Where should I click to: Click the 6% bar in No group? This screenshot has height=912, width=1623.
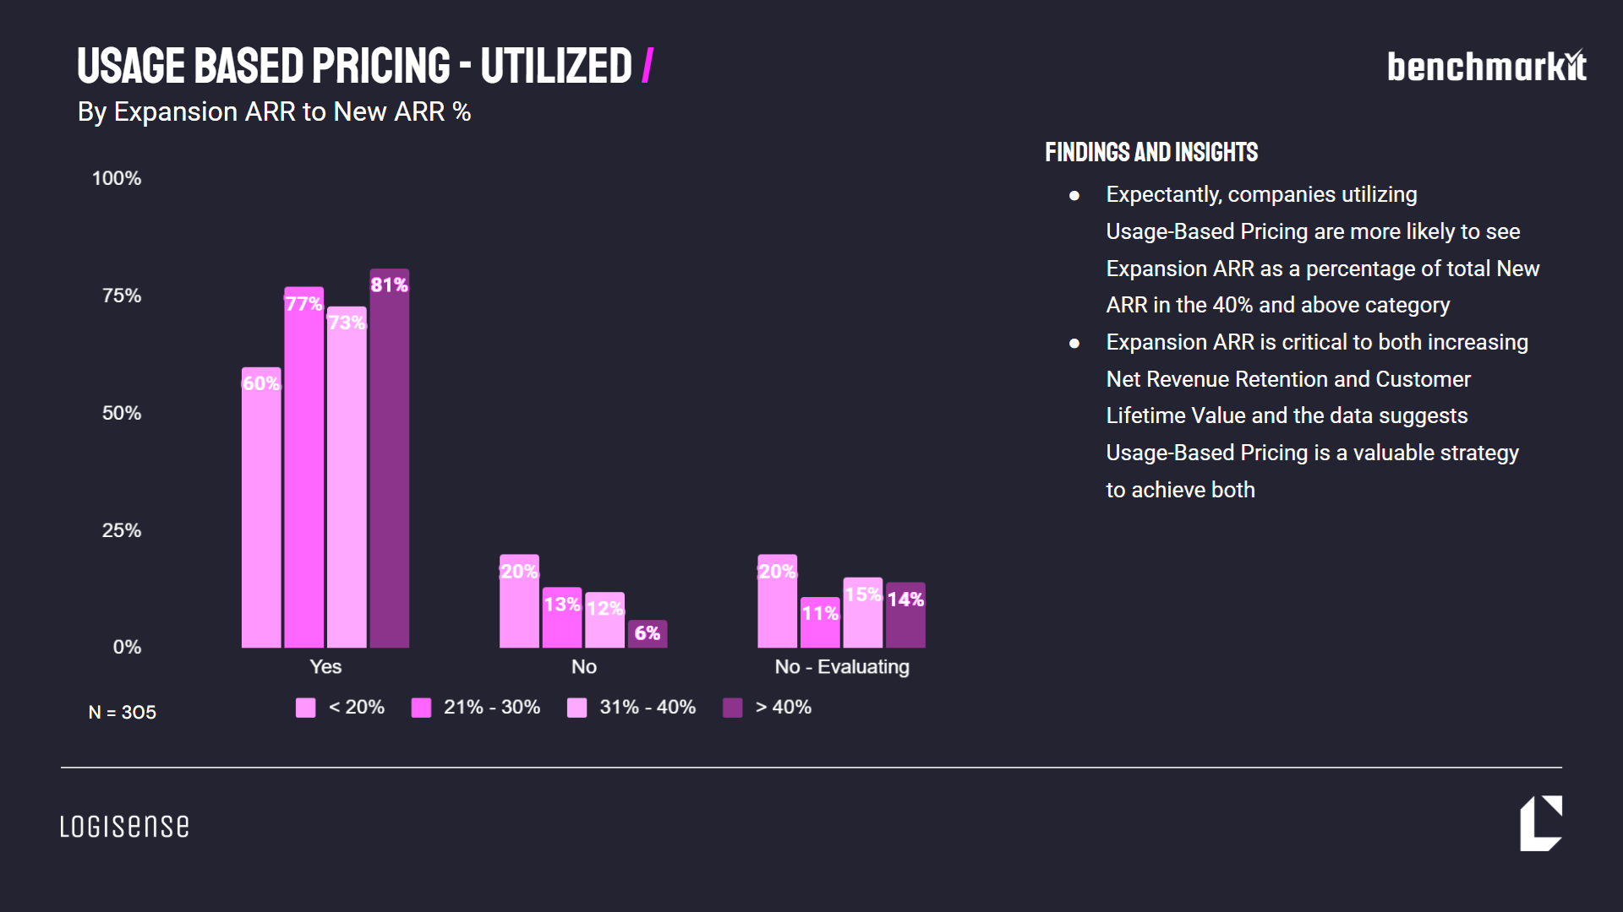[648, 634]
